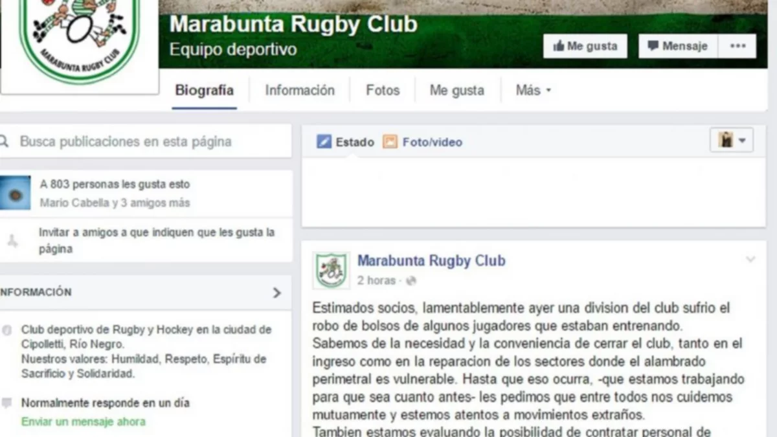The height and width of the screenshot is (437, 777).
Task: Open the post options chevron
Action: (750, 260)
